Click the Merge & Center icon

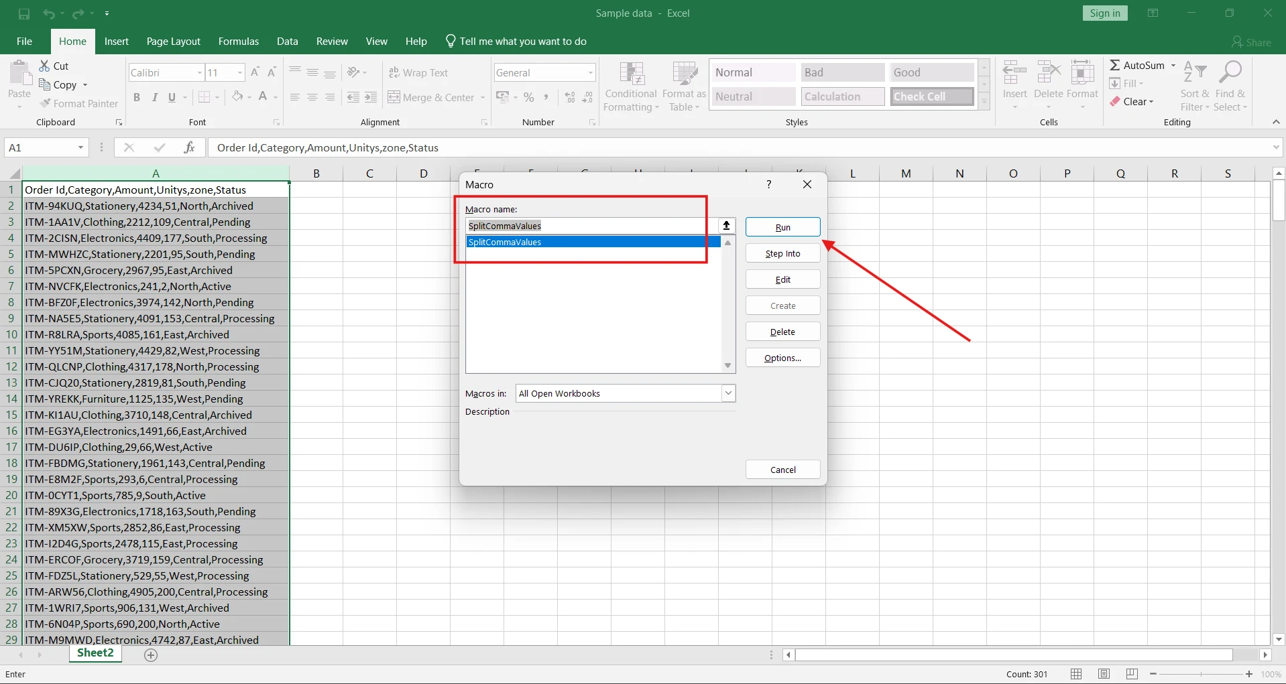[x=394, y=97]
